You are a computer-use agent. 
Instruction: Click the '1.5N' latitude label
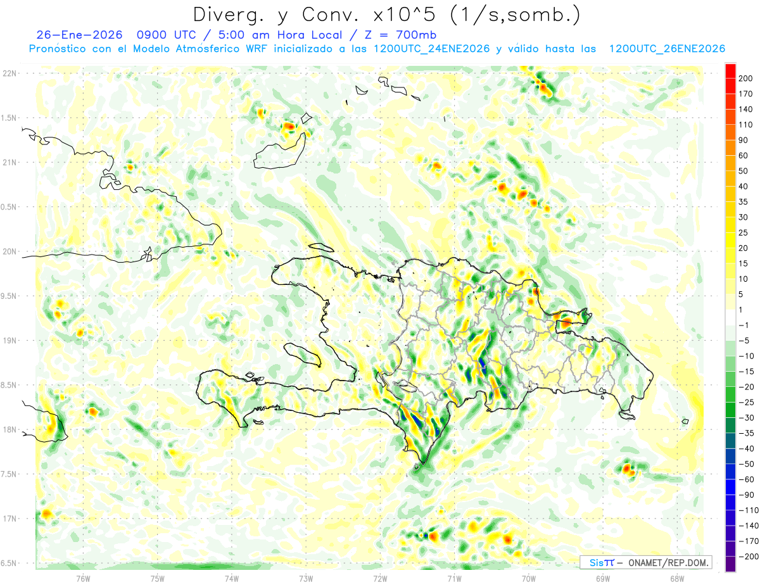click(x=9, y=118)
